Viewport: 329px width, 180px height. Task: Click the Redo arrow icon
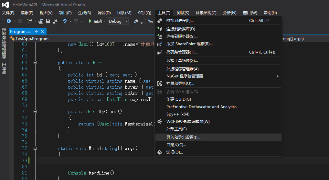76,21
